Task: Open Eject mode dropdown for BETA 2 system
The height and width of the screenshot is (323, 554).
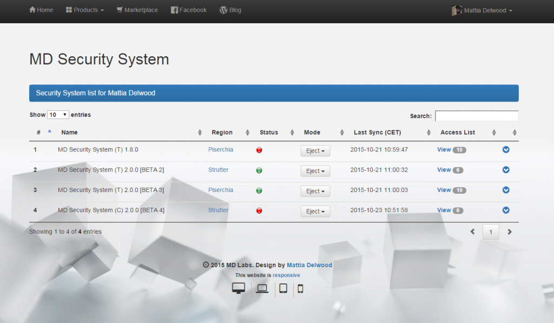Action: coord(315,171)
